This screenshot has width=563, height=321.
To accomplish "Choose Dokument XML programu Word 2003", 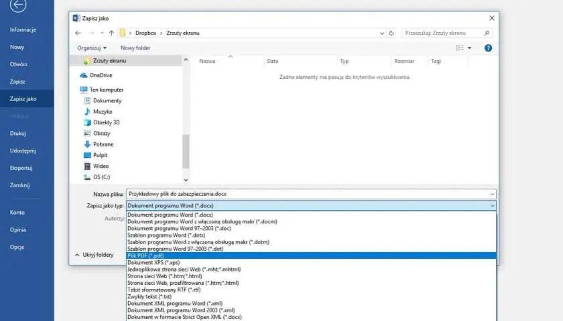I will 311,310.
